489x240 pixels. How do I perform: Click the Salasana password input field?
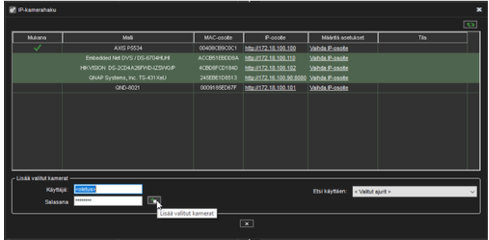click(x=108, y=200)
